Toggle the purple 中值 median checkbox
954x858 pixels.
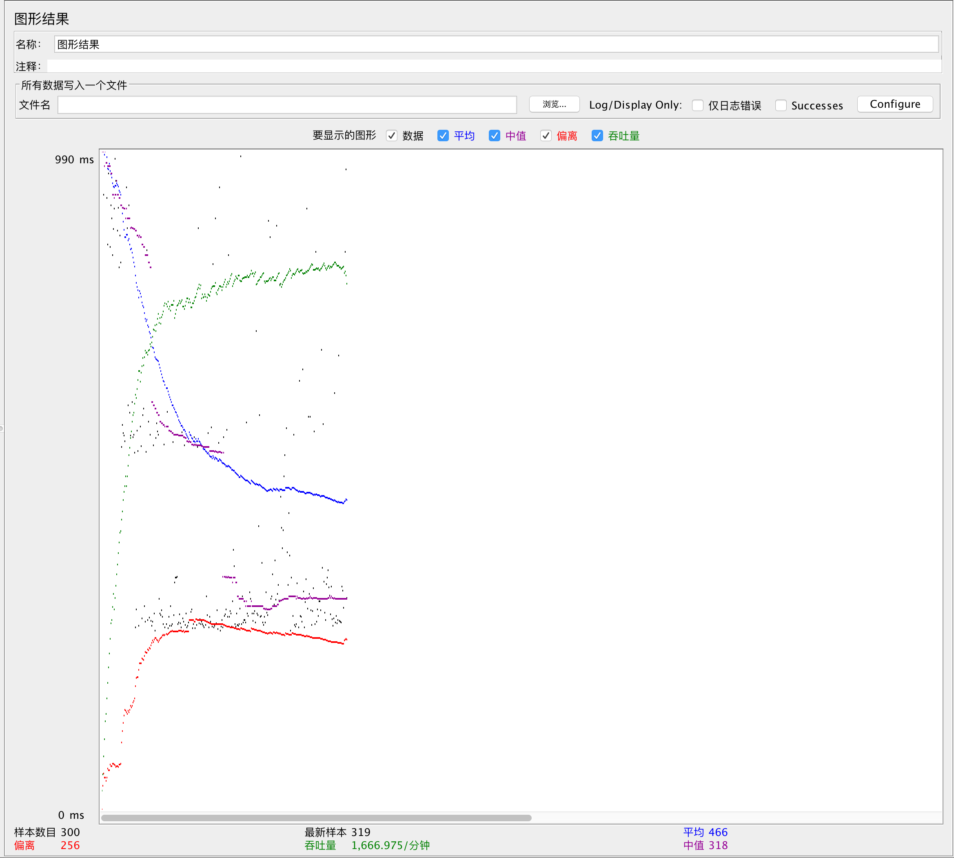coord(494,136)
